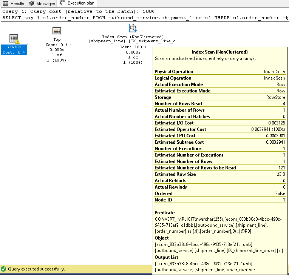Click 'Estimated Number of Rows to be Read'
Viewport: 289px width, 275px height.
[220, 168]
